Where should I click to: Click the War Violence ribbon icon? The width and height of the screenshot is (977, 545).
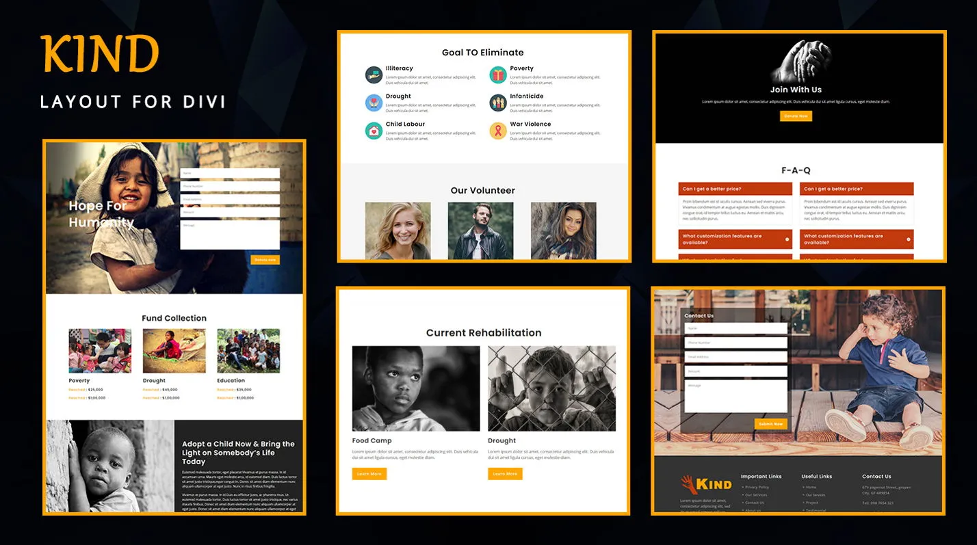coord(498,131)
